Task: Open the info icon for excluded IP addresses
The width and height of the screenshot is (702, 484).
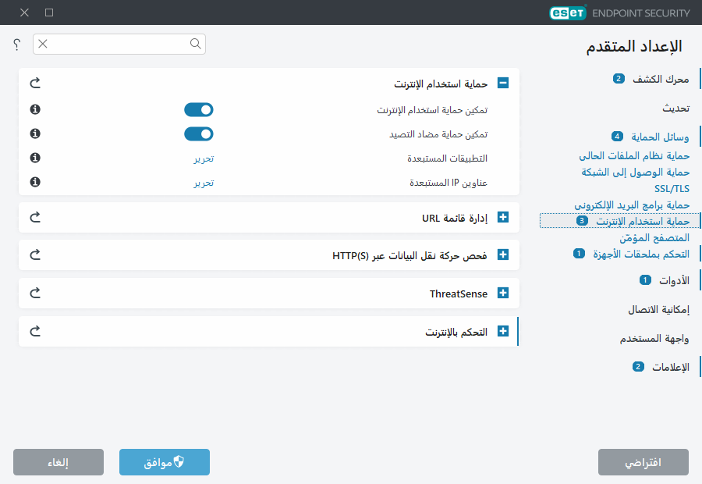Action: click(34, 182)
